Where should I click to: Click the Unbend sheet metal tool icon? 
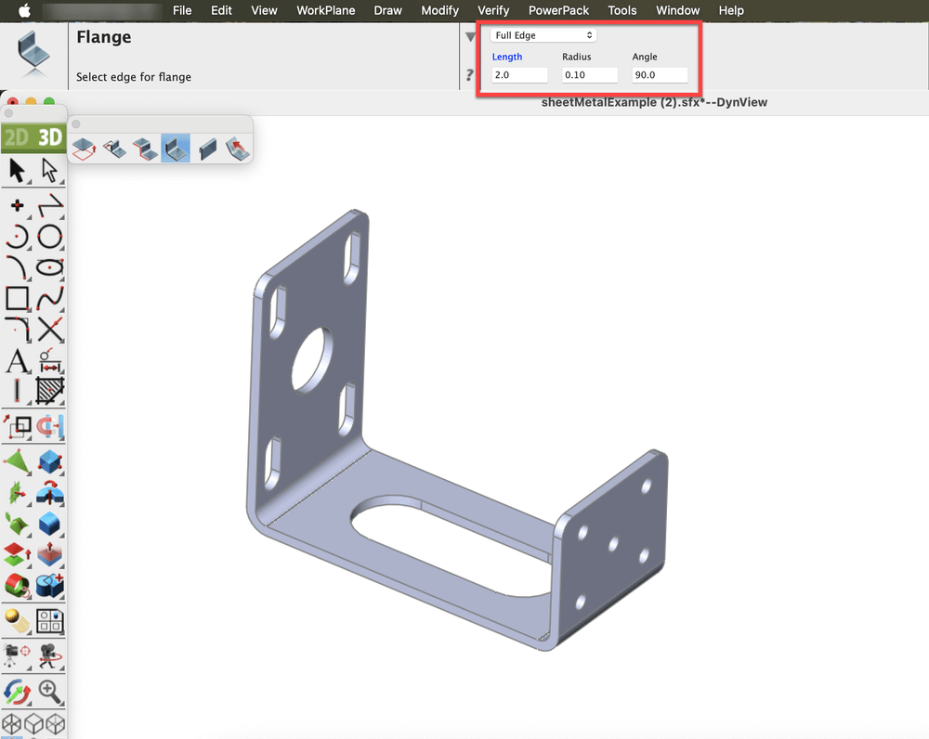click(x=239, y=148)
